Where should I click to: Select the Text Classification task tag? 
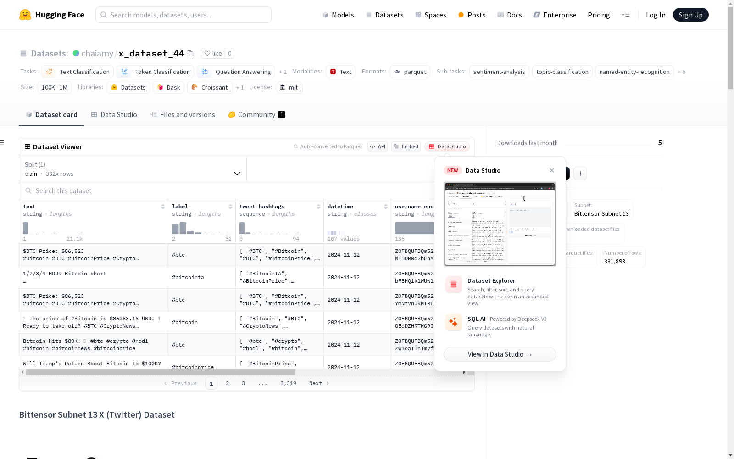78,72
